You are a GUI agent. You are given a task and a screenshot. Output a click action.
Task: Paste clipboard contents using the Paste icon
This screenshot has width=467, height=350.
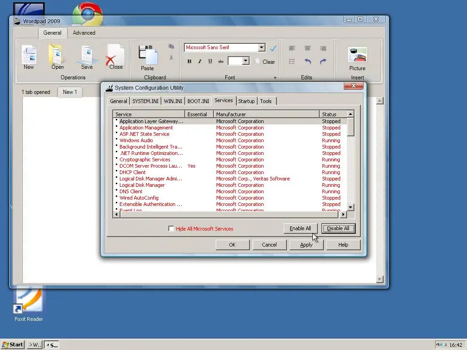tap(147, 58)
